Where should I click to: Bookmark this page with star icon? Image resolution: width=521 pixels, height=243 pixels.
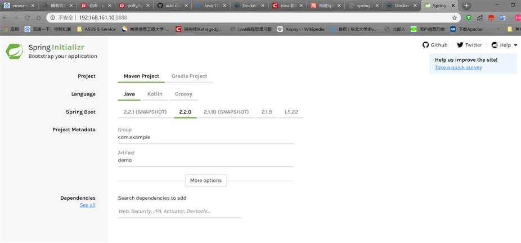point(454,17)
